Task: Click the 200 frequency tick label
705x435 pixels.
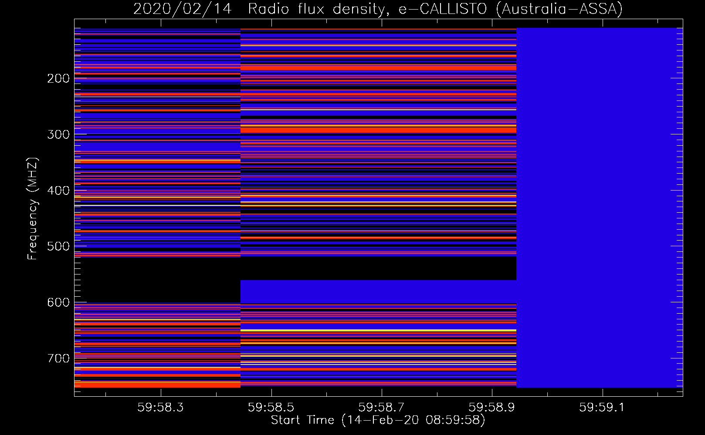Action: pyautogui.click(x=58, y=78)
